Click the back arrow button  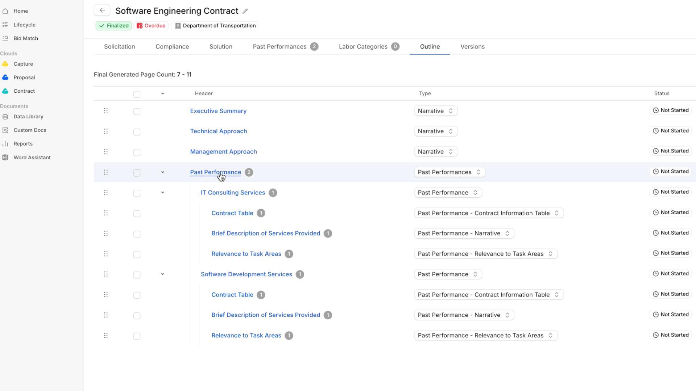(102, 10)
